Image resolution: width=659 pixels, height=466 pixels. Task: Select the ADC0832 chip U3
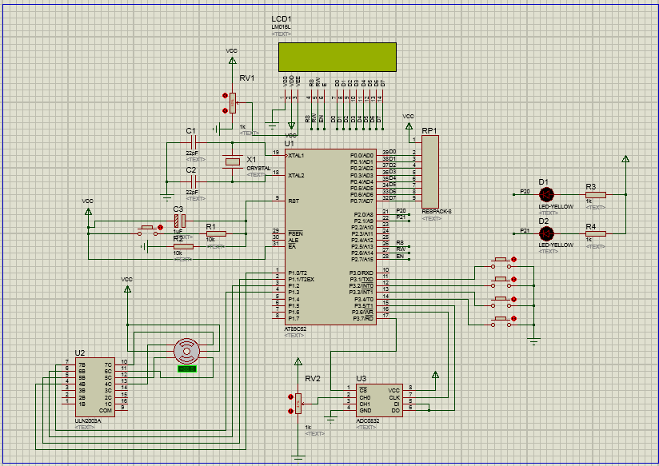point(379,400)
